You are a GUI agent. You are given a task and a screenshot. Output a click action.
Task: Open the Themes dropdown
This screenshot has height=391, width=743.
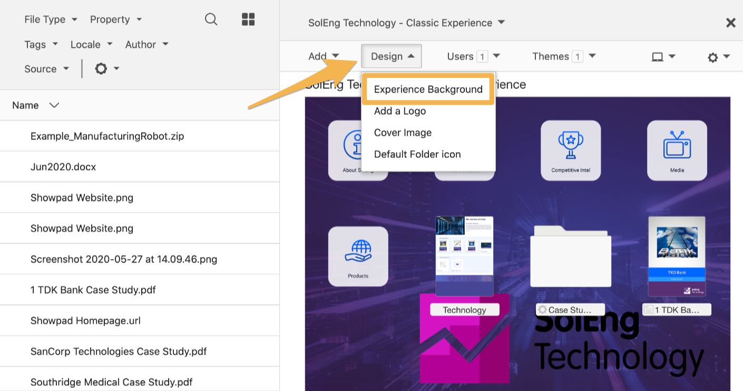click(564, 56)
